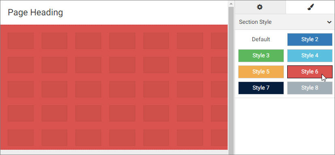The height and width of the screenshot is (155, 335).
Task: Choose the gray Style 8 swatch
Action: click(310, 88)
